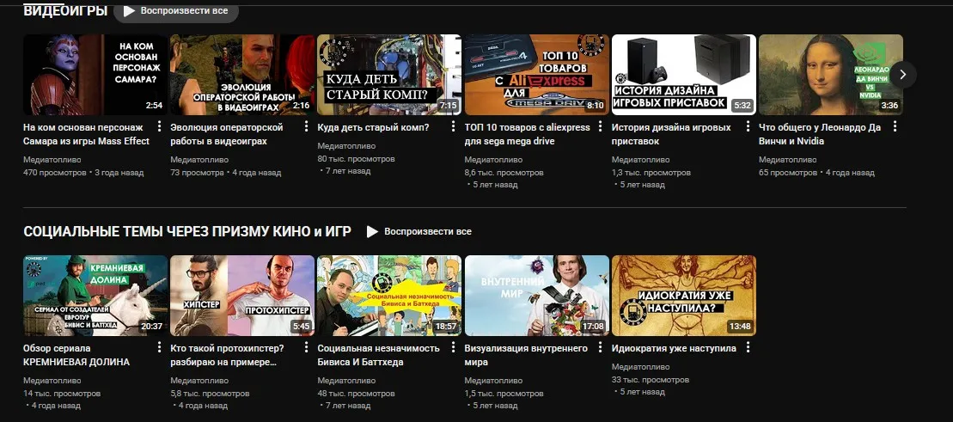Click title Социальная незначимость Бивиса И Баттхеда
This screenshot has width=953, height=422.
click(x=378, y=355)
